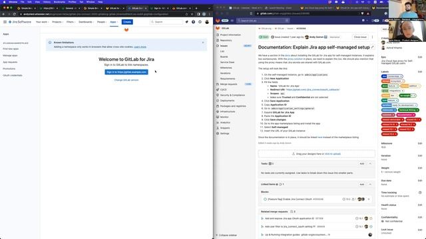
Task: Open issue actions kebab menu
Action: [x=372, y=37]
